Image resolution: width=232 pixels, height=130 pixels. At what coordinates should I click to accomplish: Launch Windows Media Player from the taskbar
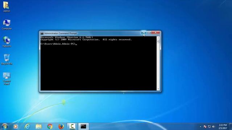coord(16,126)
